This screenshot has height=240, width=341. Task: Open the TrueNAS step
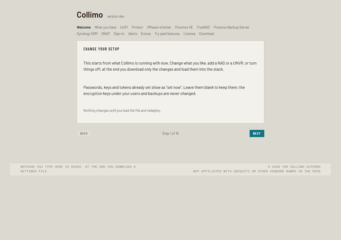[x=203, y=27]
